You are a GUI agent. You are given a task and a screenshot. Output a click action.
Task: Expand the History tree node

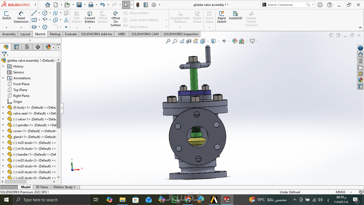3,66
